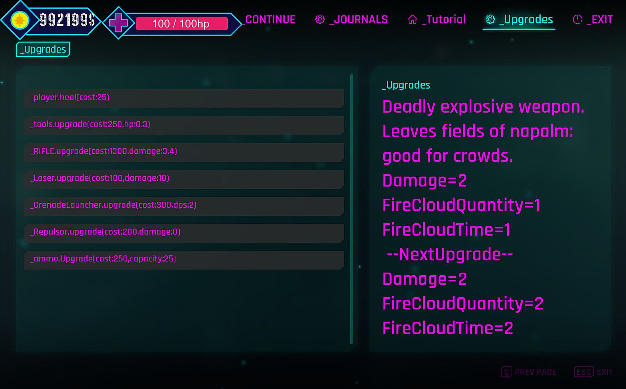Click the purple health cross icon
The width and height of the screenshot is (626, 389).
coord(119,23)
